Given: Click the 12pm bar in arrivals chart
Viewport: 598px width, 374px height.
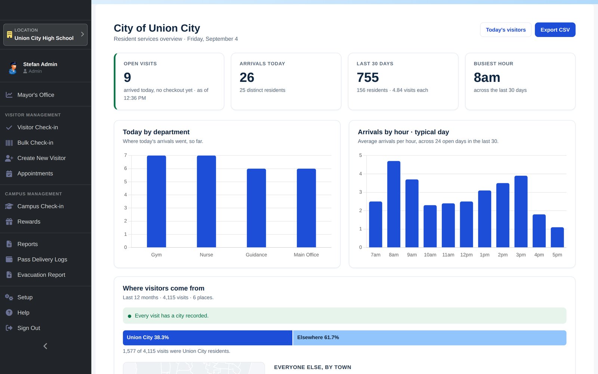Looking at the screenshot, I should pos(466,224).
